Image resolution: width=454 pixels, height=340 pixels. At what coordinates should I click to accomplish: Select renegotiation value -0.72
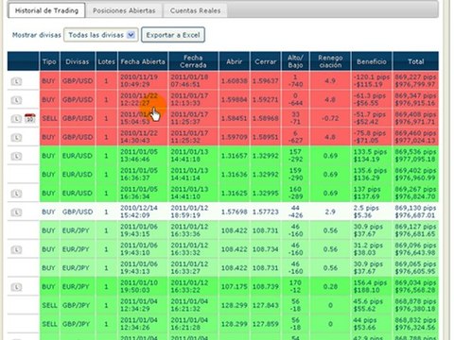click(330, 118)
